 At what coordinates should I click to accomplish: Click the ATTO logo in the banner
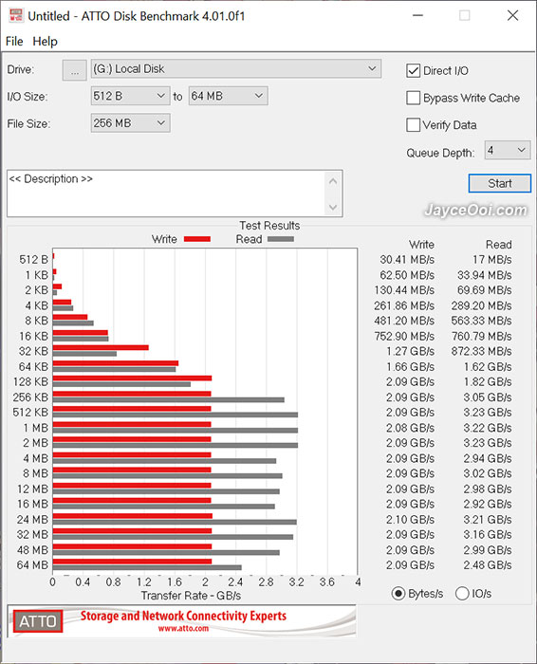[x=38, y=621]
